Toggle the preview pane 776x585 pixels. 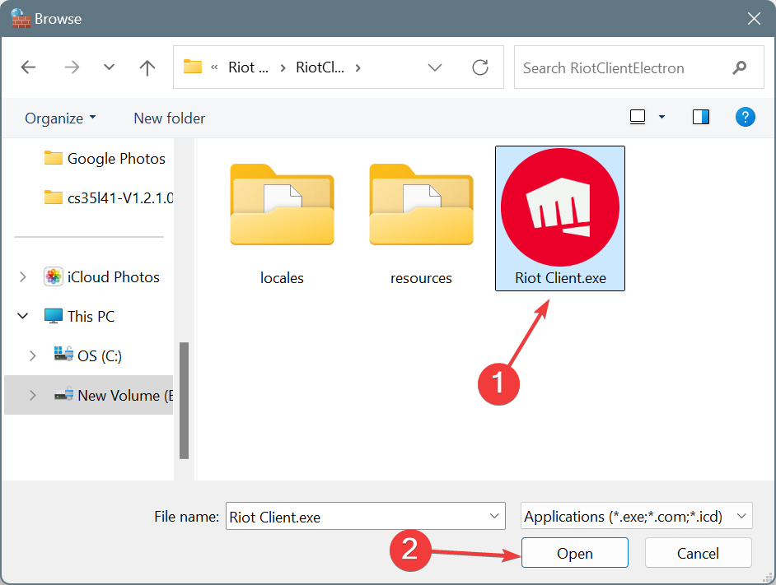click(701, 117)
